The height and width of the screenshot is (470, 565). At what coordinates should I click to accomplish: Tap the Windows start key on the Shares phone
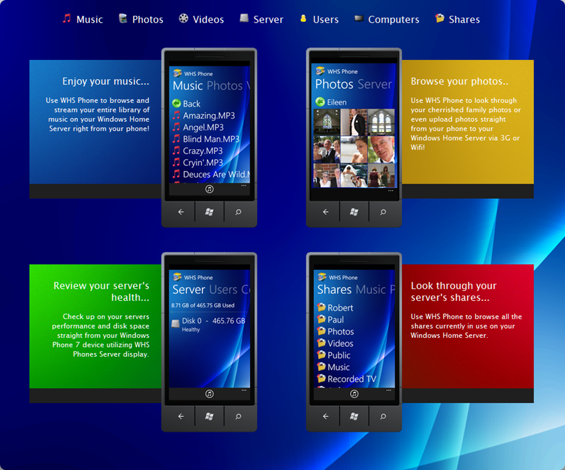pyautogui.click(x=354, y=416)
